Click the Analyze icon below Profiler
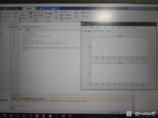The height and width of the screenshot is (118, 158). pos(46,17)
